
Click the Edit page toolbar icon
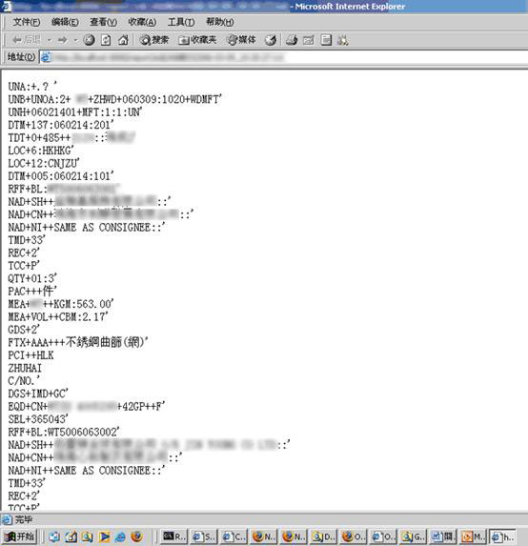[x=326, y=40]
